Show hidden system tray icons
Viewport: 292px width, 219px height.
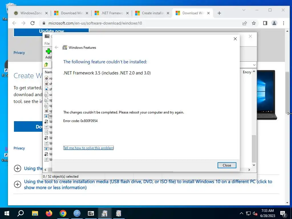pyautogui.click(x=241, y=213)
